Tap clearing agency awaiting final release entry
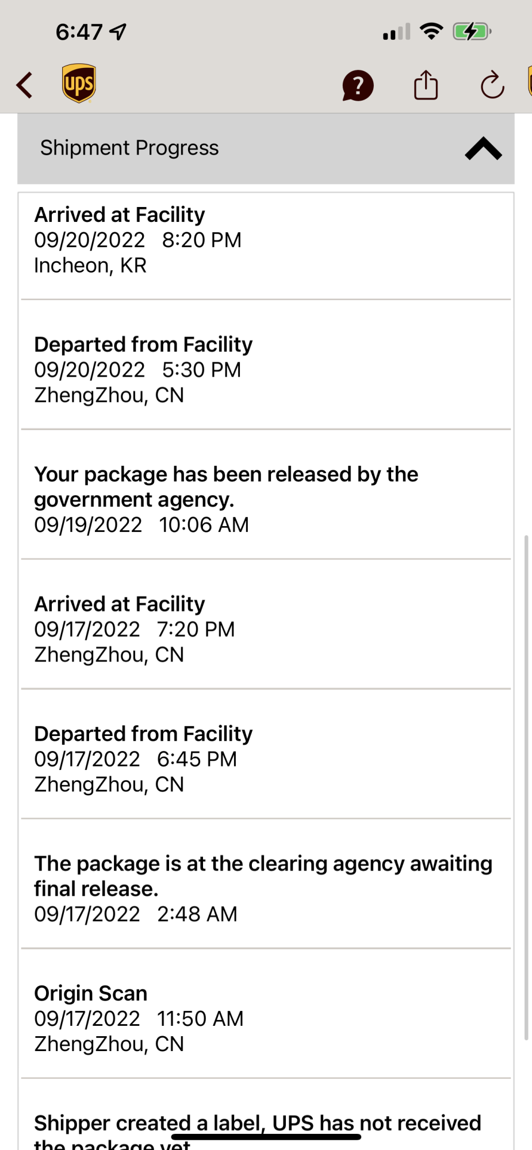532x1150 pixels. pos(266,884)
